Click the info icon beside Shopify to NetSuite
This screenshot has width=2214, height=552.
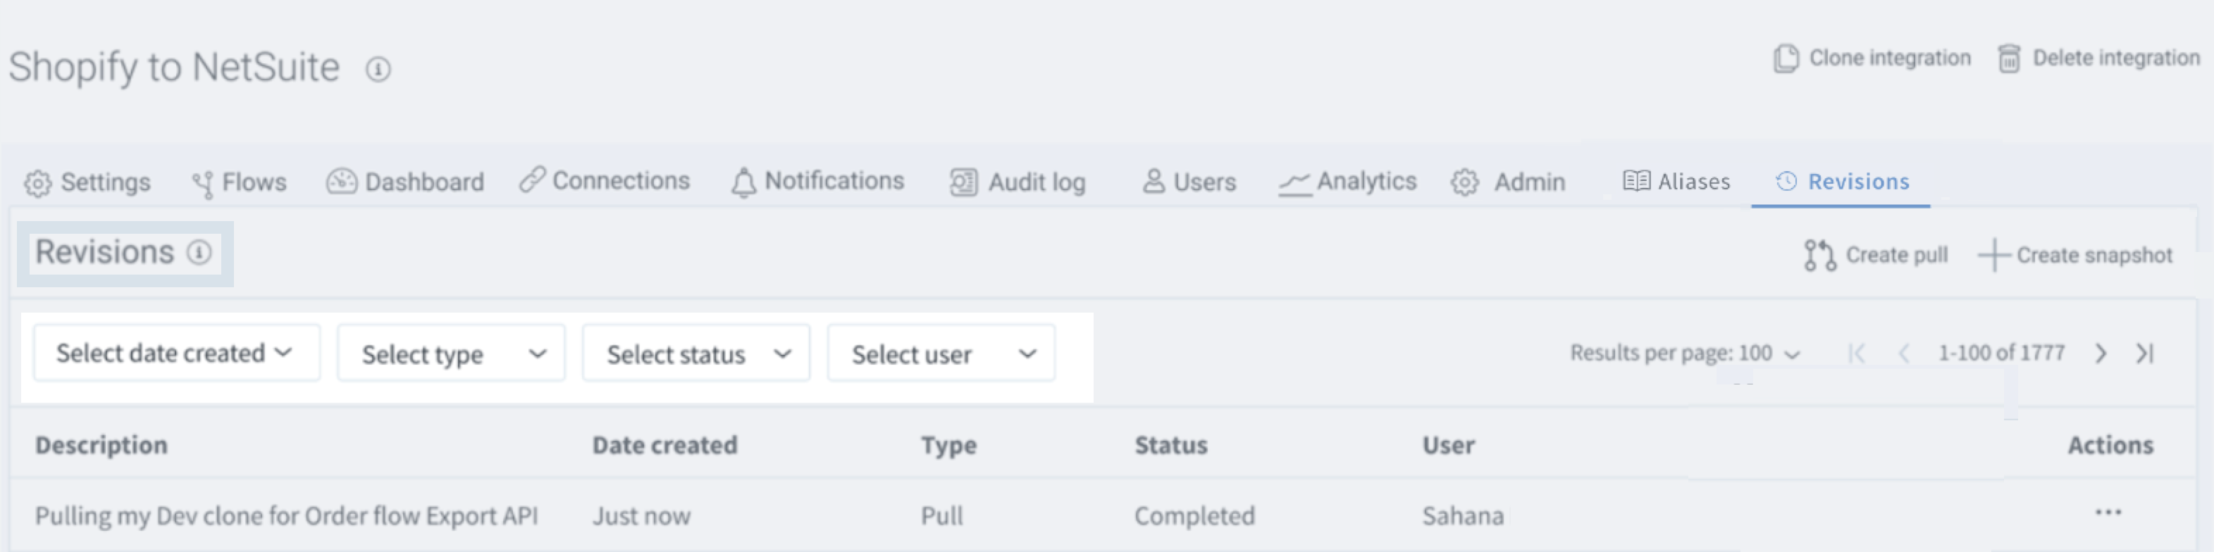coord(378,69)
